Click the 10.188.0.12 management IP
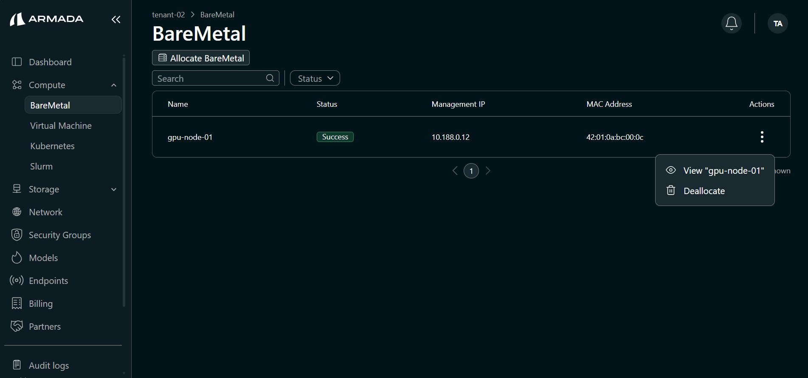 click(450, 137)
